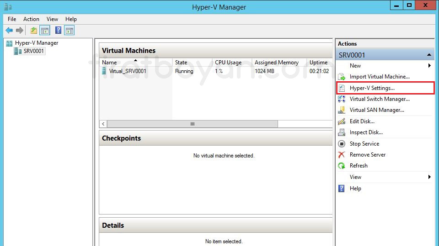
Task: Click the Running state cell
Action: click(184, 71)
